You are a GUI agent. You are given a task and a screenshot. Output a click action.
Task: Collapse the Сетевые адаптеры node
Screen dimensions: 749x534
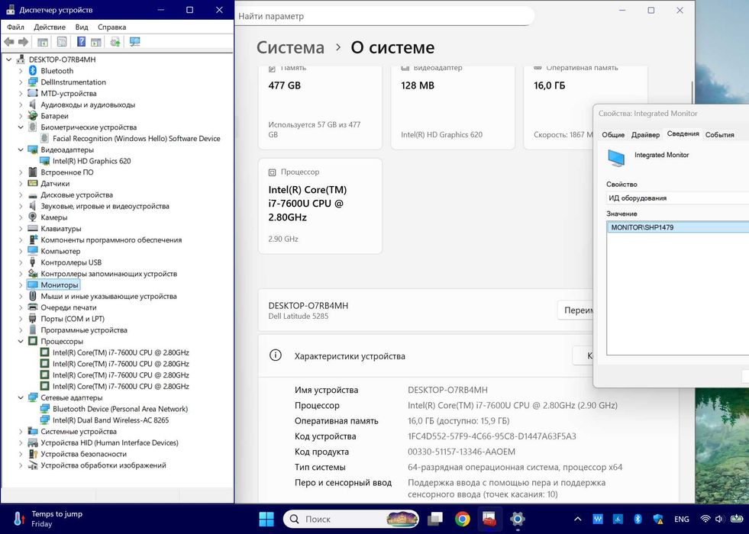coord(21,397)
